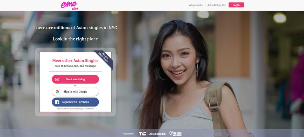Click the millions of Asian singles headline
The width and height of the screenshot is (304, 137).
(x=75, y=28)
